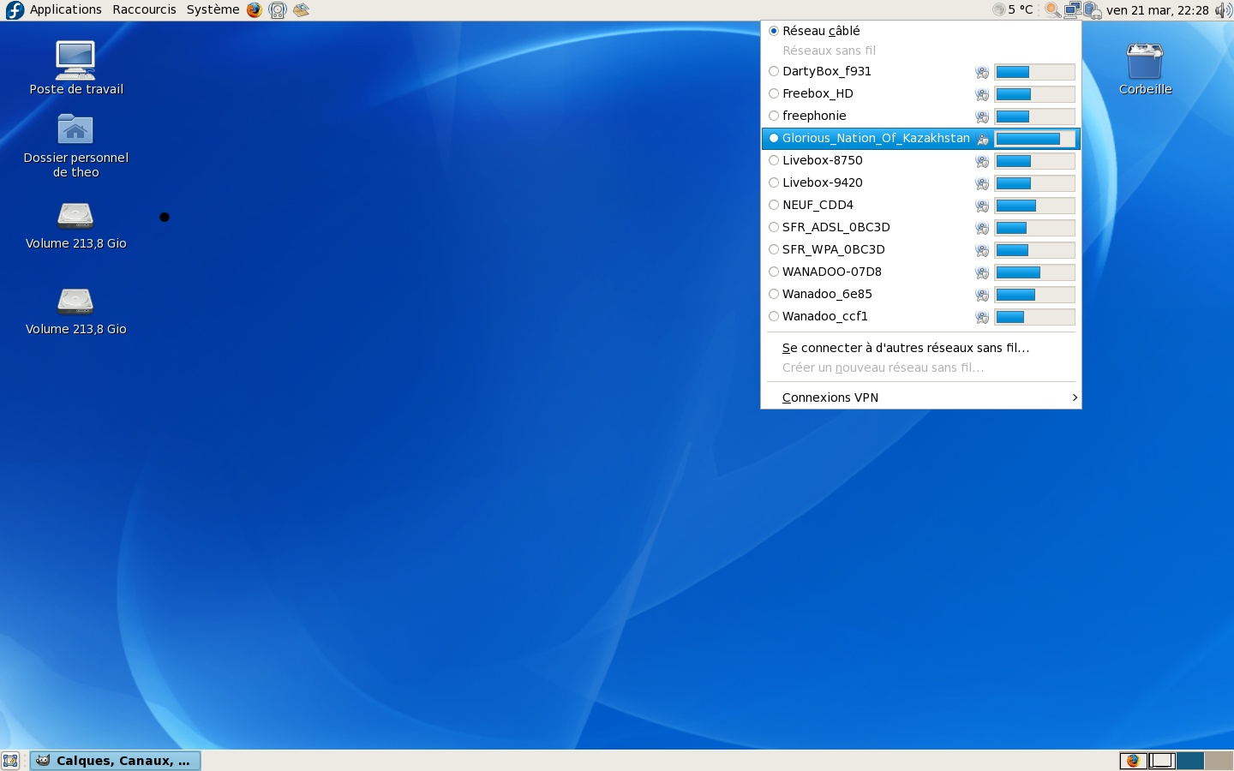Select Wanadoo_6e85 wireless network
The width and height of the screenshot is (1234, 771).
coord(920,294)
